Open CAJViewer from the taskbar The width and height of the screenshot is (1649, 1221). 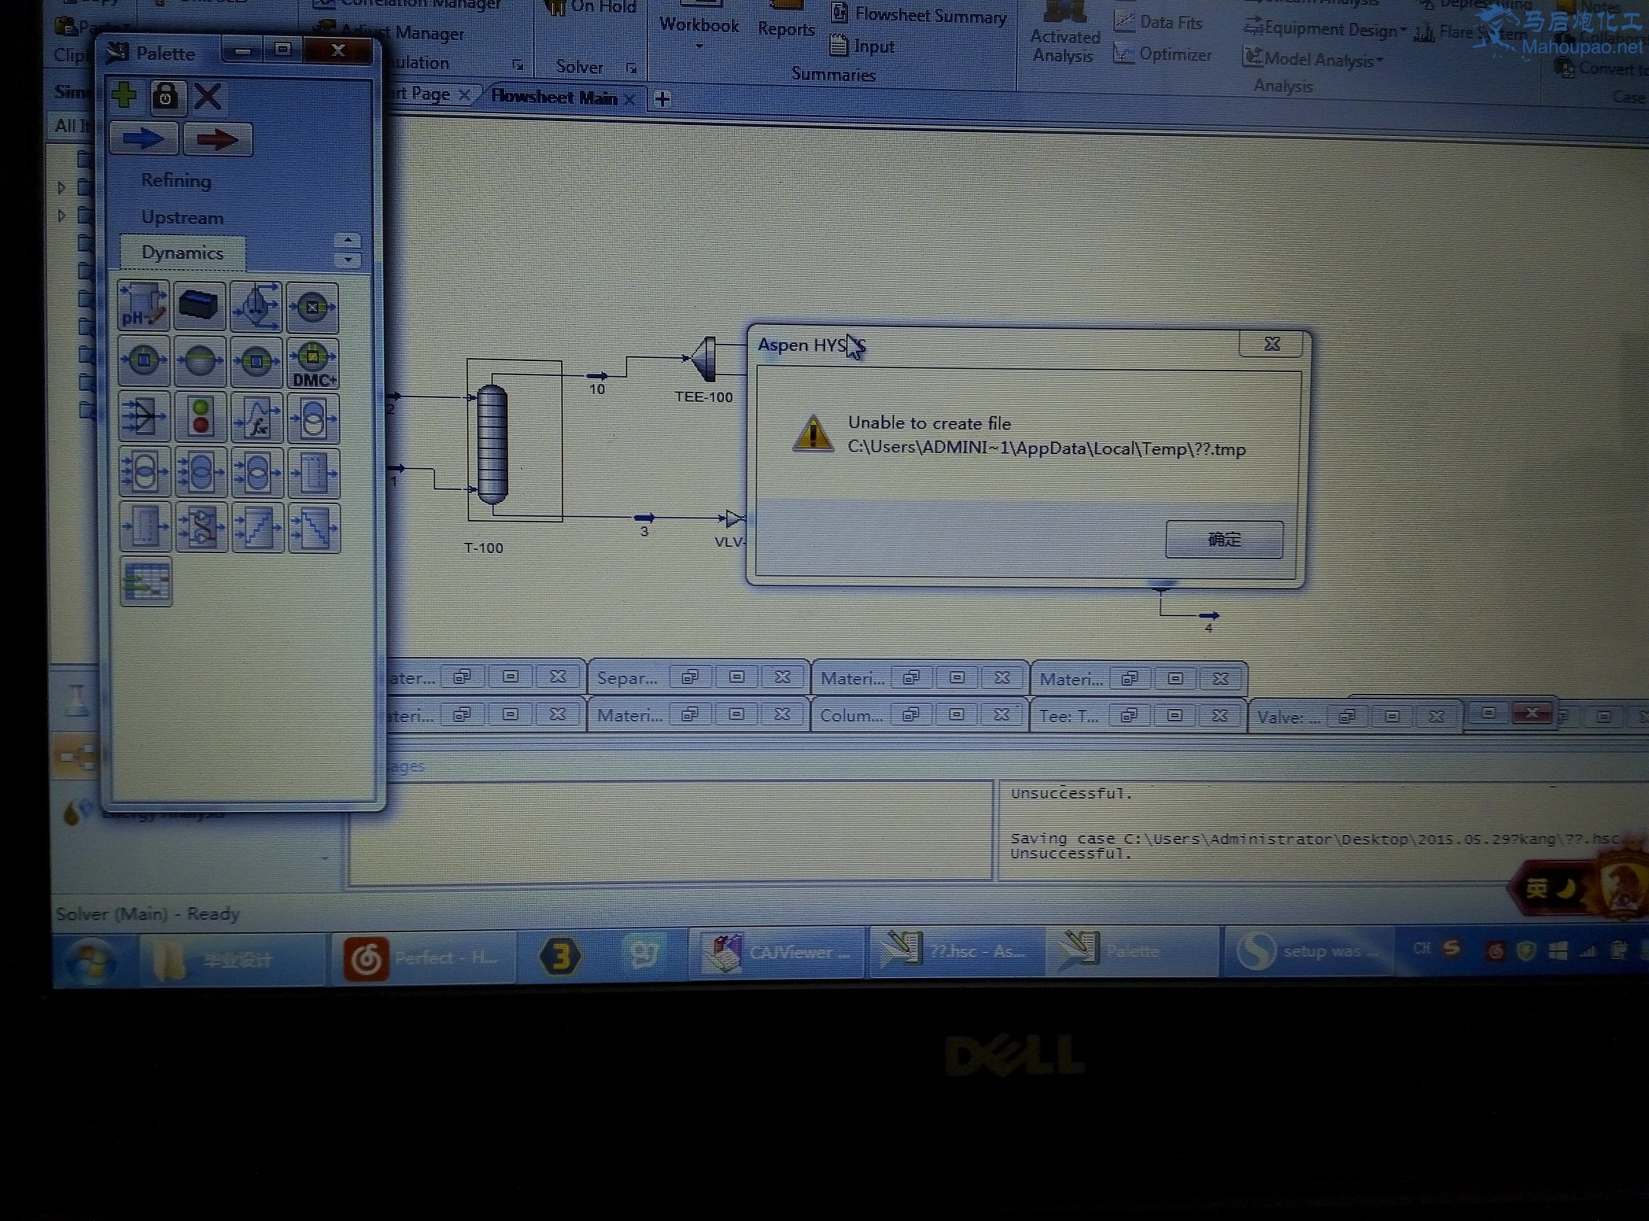pyautogui.click(x=775, y=953)
